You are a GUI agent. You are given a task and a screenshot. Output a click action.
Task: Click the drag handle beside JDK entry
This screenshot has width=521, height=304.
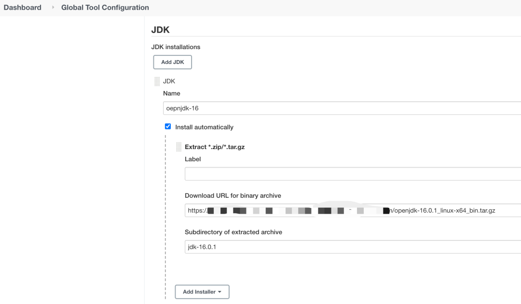[157, 81]
